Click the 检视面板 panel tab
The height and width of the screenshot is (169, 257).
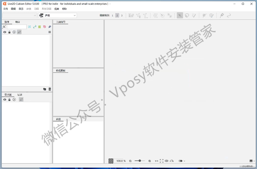coord(61,71)
